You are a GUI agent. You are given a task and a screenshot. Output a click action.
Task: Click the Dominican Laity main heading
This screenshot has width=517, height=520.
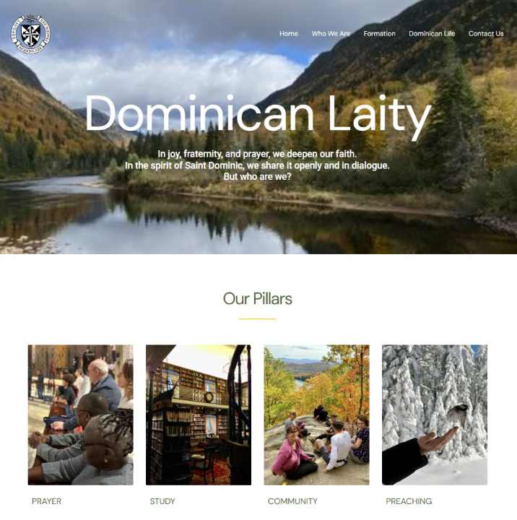[x=258, y=115]
